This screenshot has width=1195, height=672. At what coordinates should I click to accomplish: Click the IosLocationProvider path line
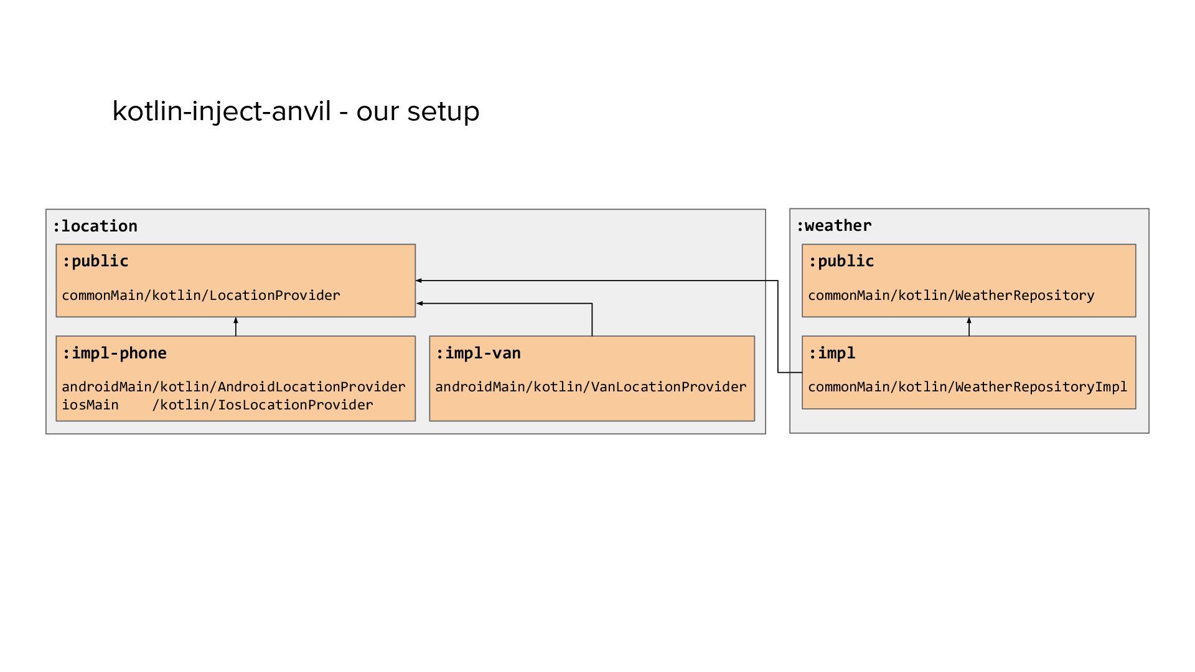click(217, 405)
